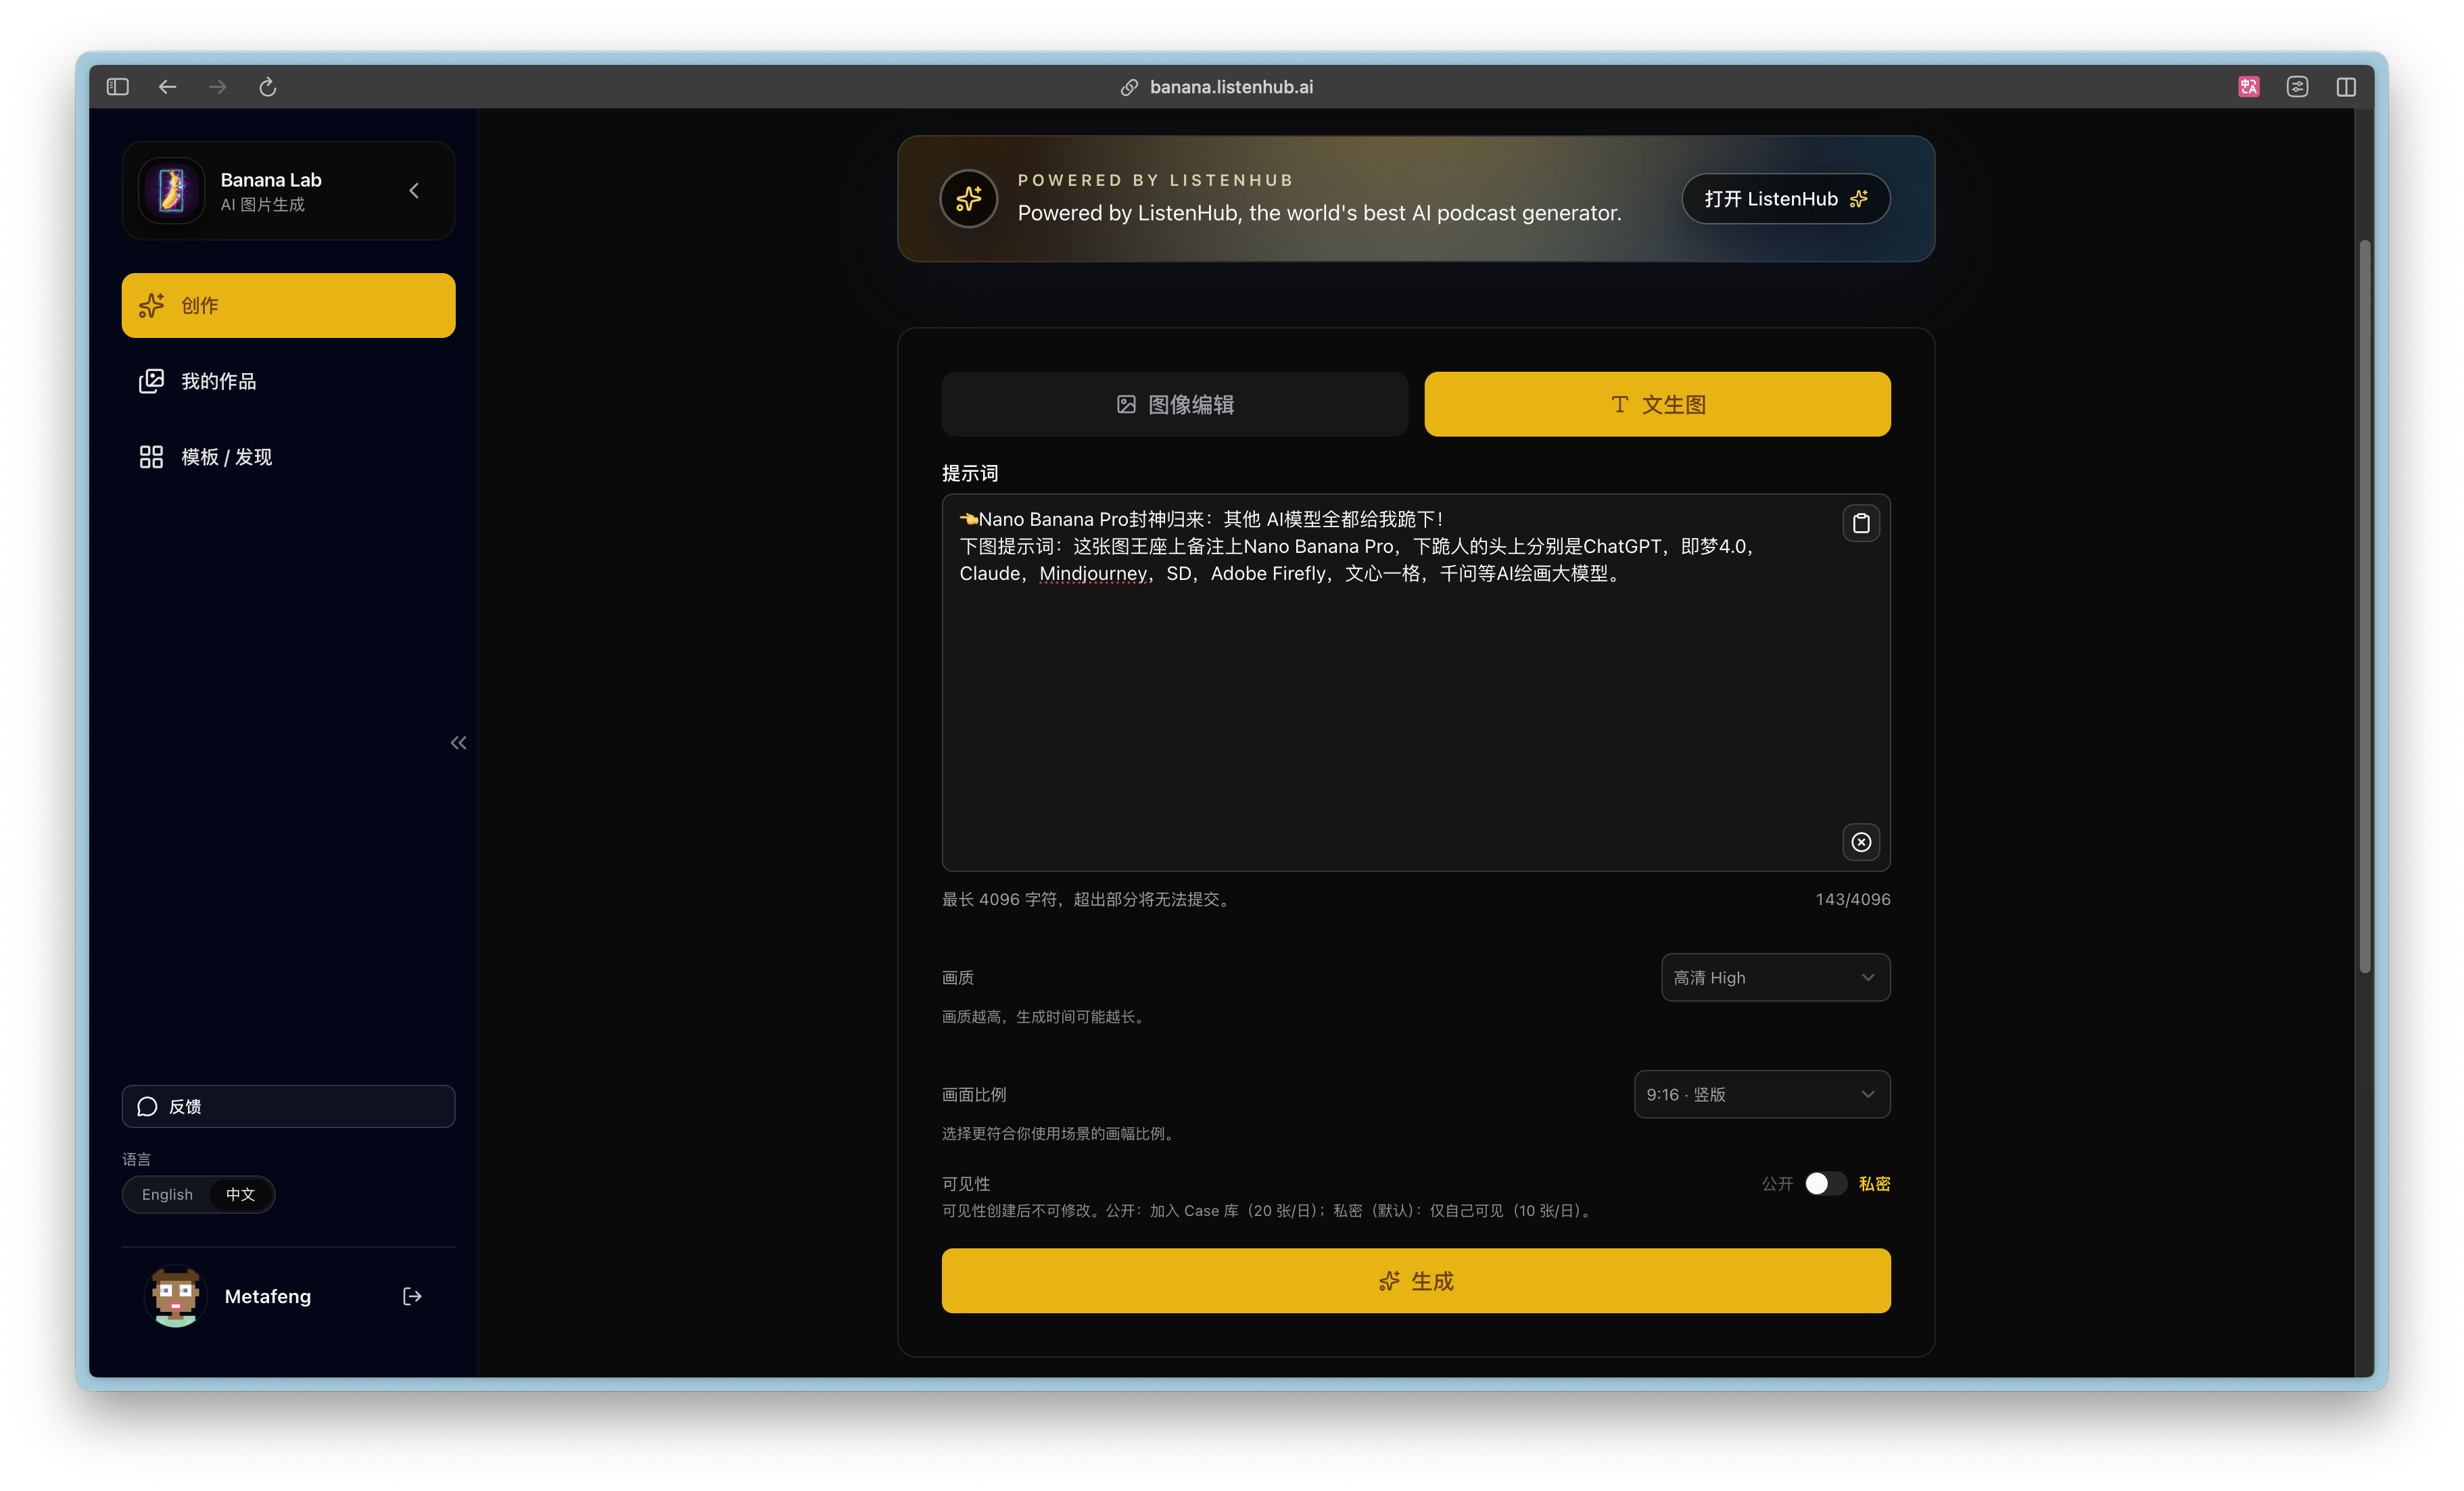
Task: Switch to 文生图 tab
Action: (1657, 404)
